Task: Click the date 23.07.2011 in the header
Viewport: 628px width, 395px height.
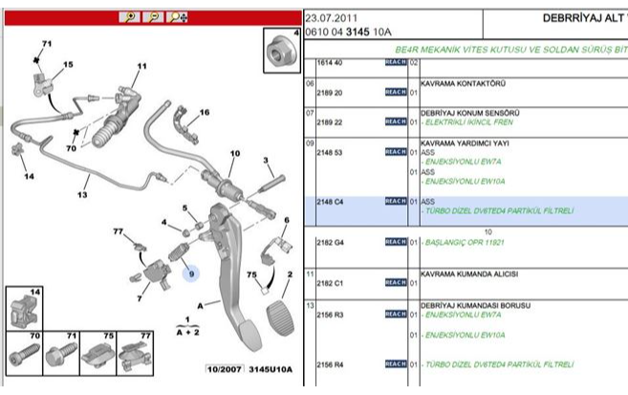Action: pos(332,18)
